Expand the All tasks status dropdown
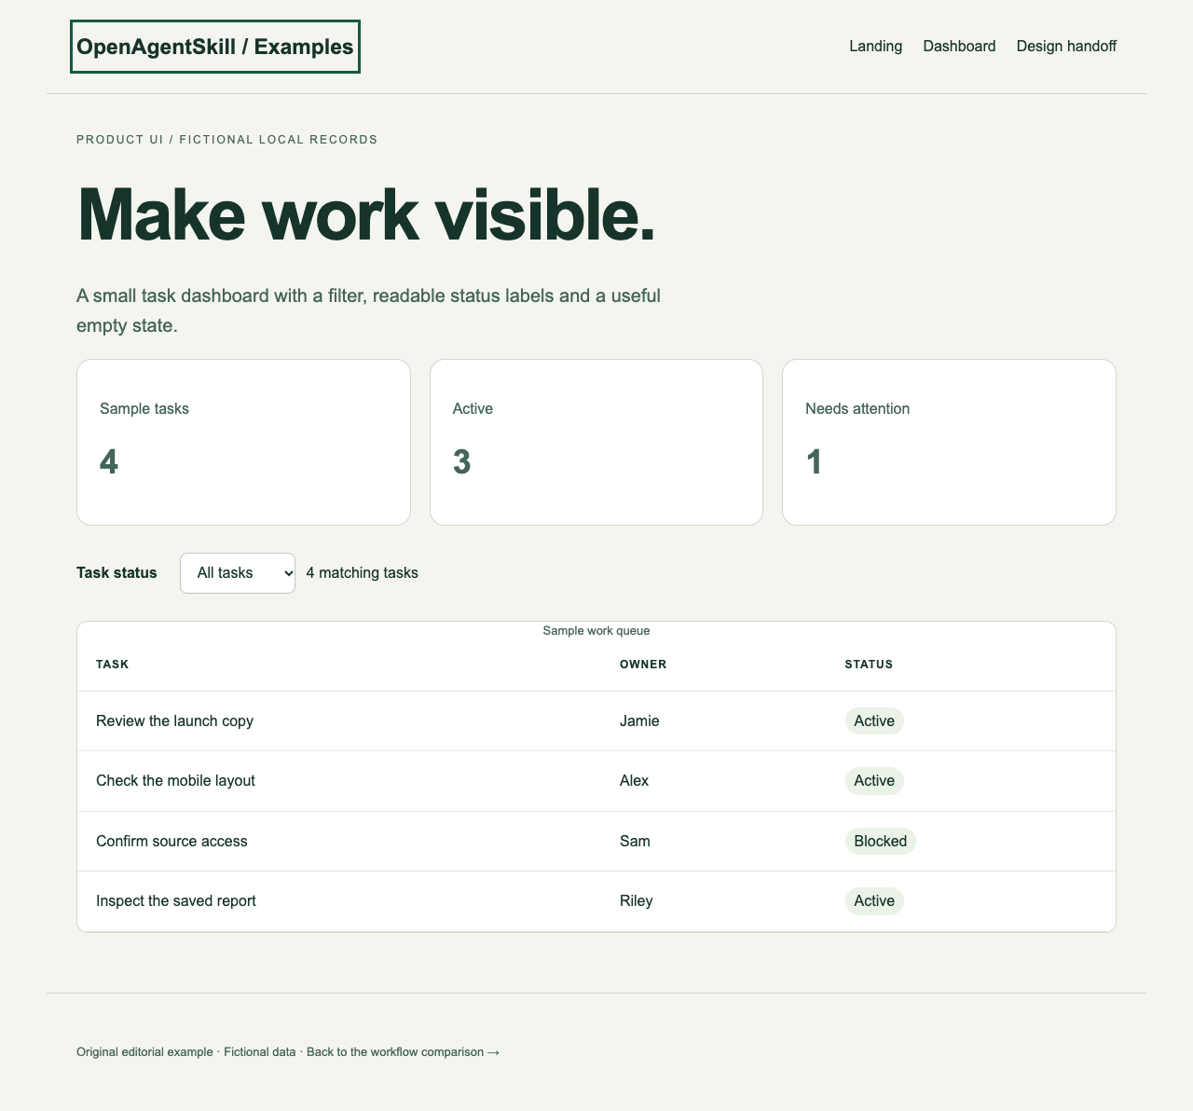This screenshot has width=1193, height=1111. (238, 573)
